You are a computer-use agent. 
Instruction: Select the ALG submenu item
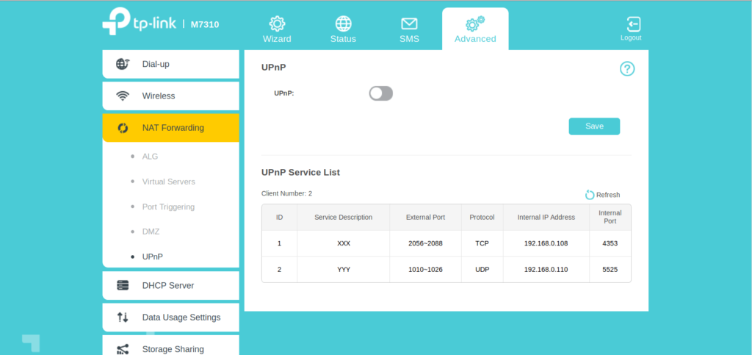(150, 157)
